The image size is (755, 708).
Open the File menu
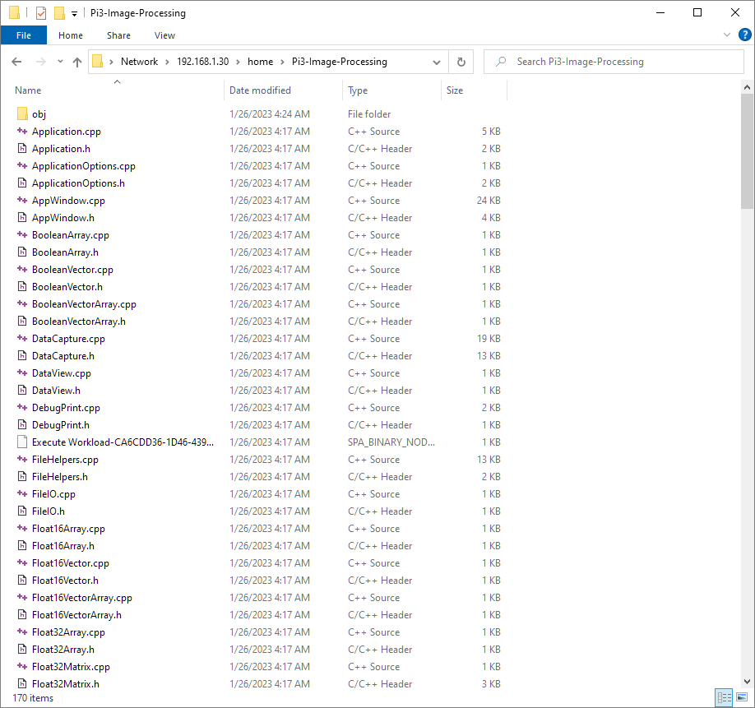24,35
